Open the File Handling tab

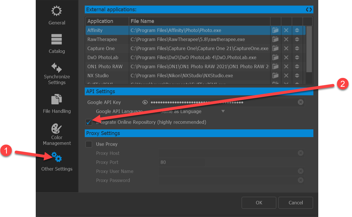57,104
